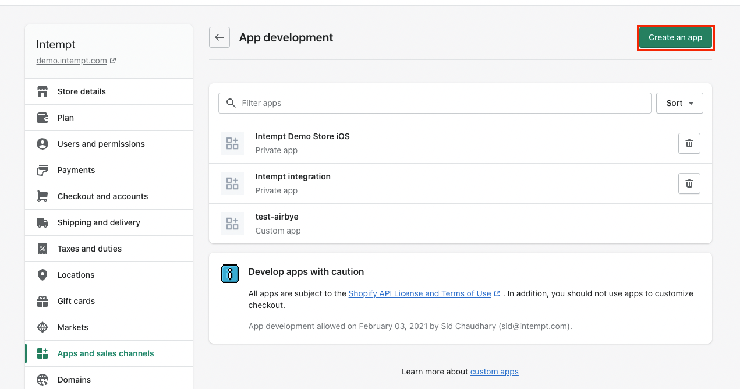Click the Taxes and duties receipt icon
Screen dimensions: 740x389
43,249
